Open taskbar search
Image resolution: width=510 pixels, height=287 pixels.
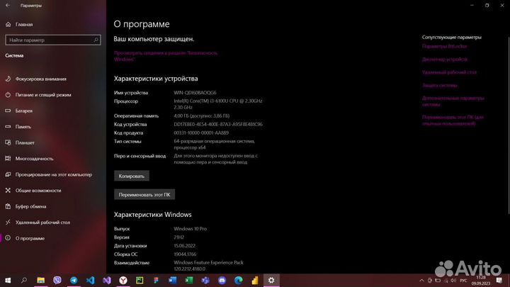[x=24, y=280]
